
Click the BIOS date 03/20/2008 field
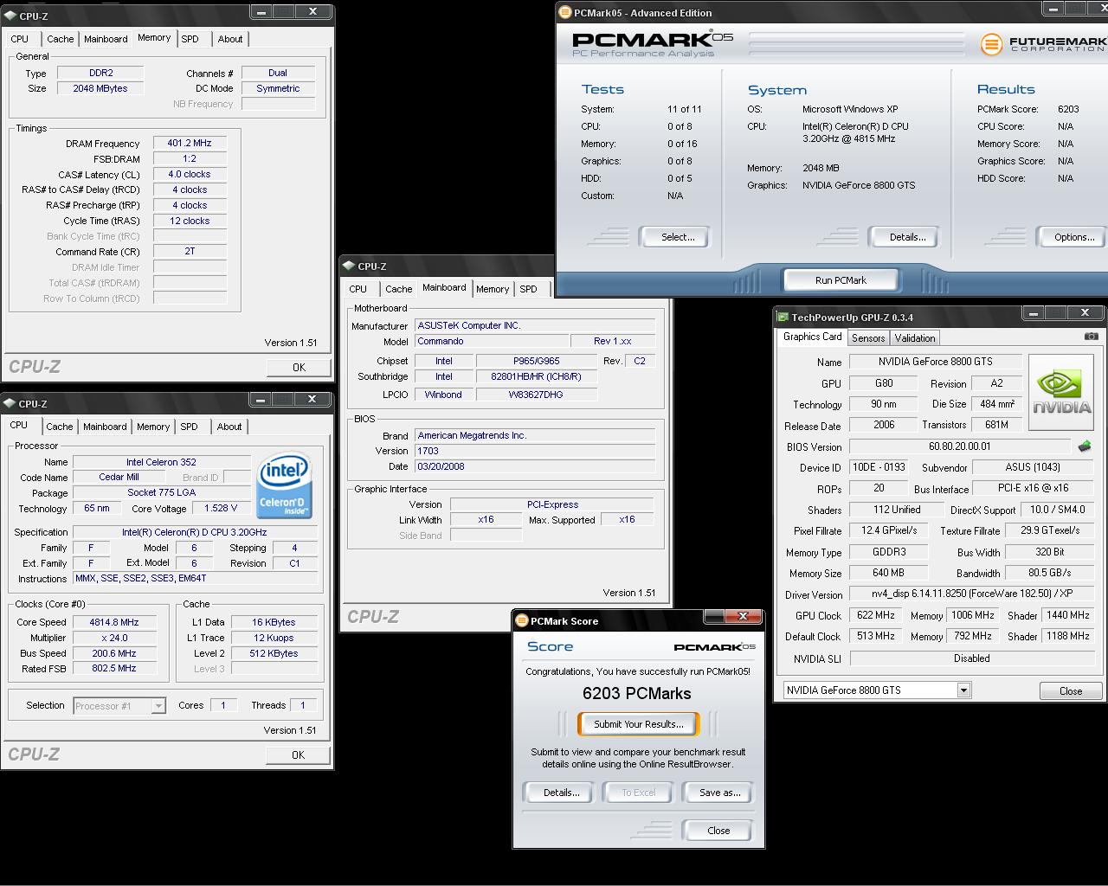pyautogui.click(x=534, y=466)
